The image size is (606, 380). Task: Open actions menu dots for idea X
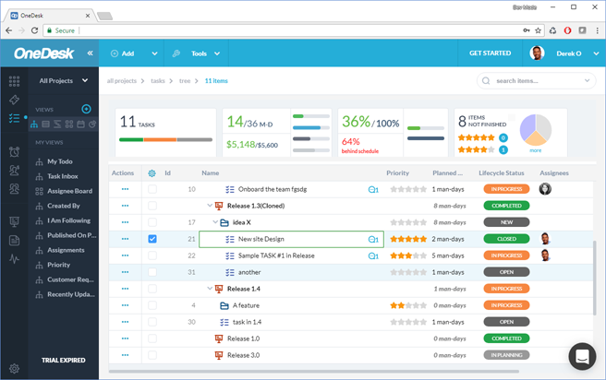[x=126, y=222]
